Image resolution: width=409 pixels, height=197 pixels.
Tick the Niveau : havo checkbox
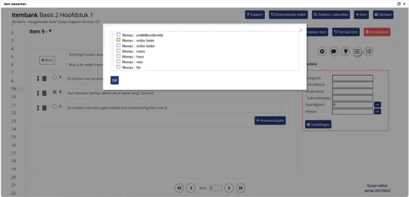coord(118,56)
